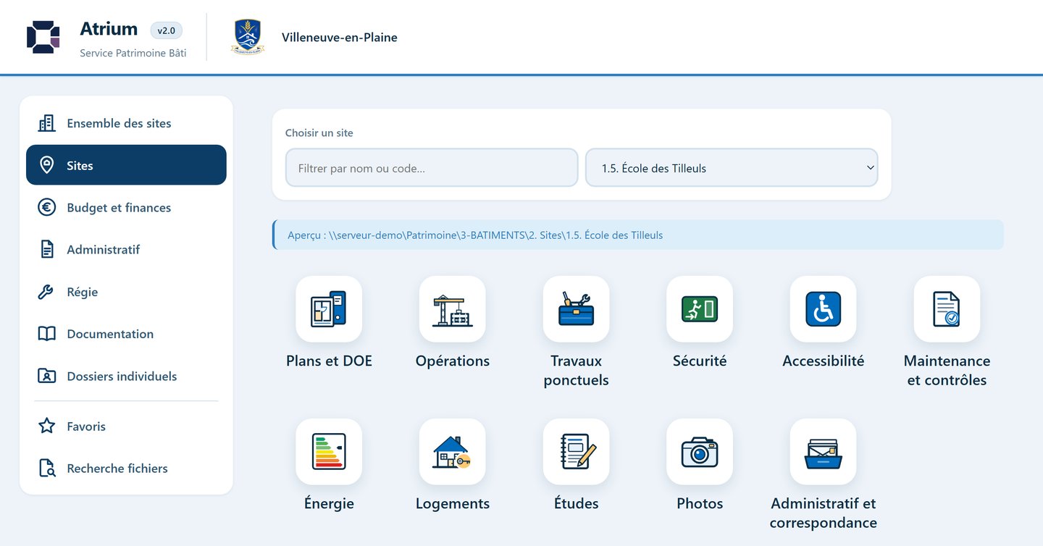Viewport: 1043px width, 546px height.
Task: Click the star icon beside Favoris
Action: pyautogui.click(x=46, y=426)
